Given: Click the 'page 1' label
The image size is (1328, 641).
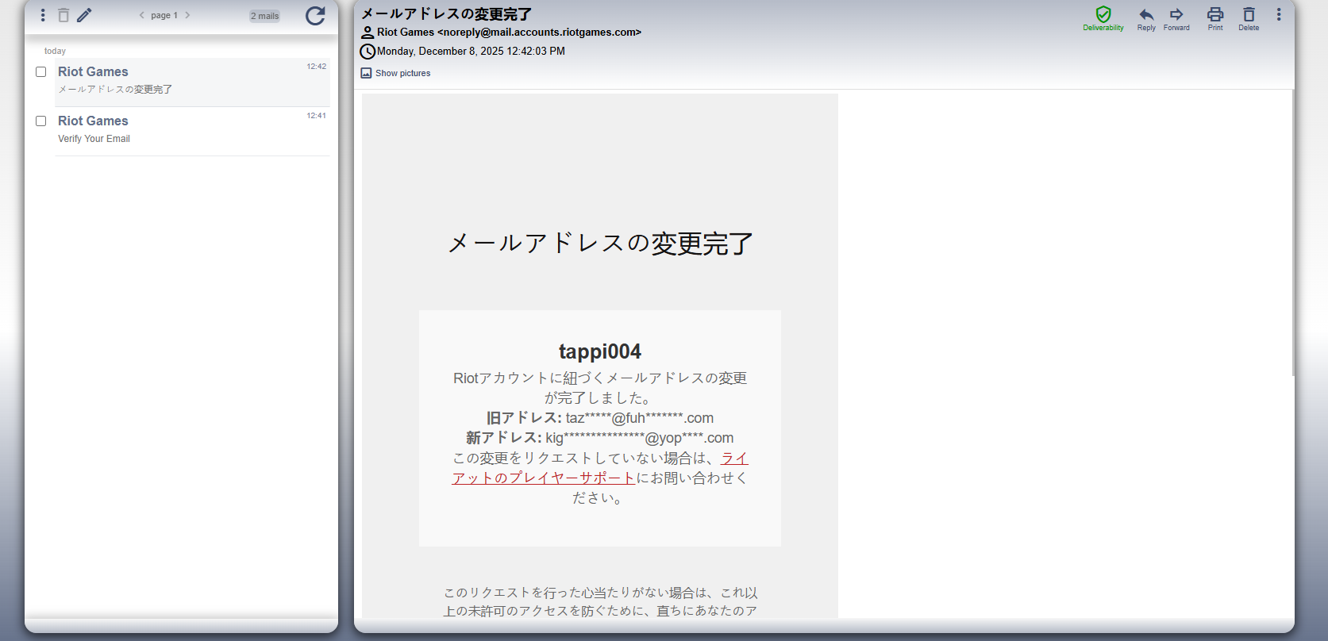Looking at the screenshot, I should [164, 15].
